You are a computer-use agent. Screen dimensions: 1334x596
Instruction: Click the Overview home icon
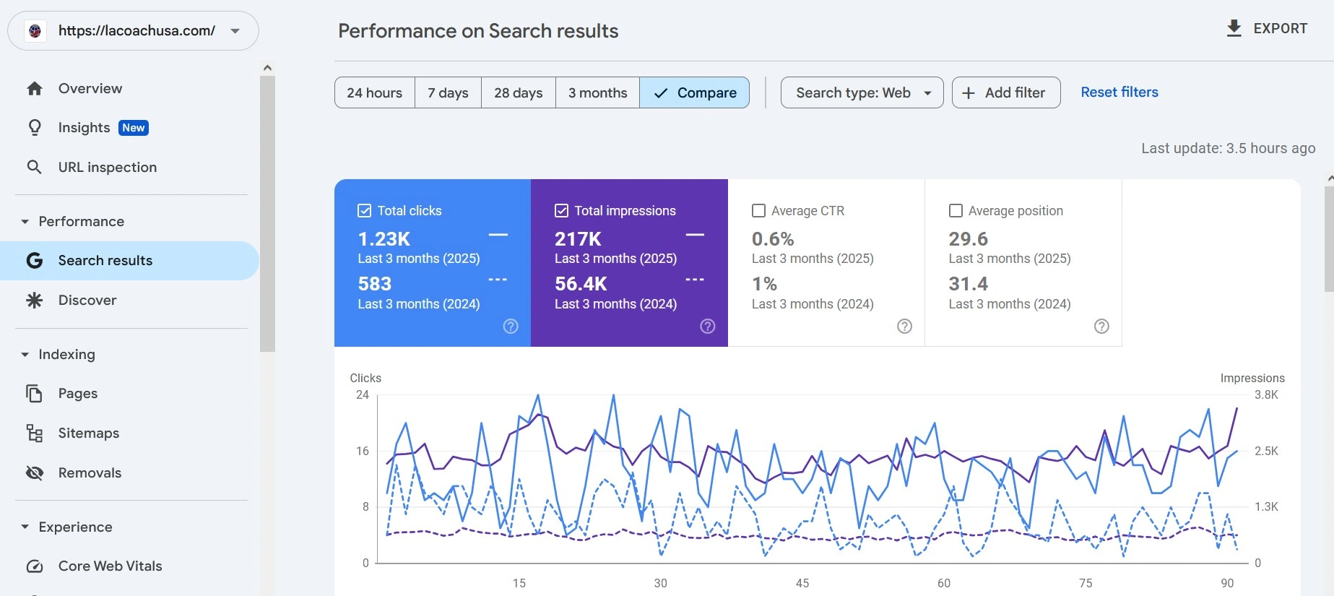pos(35,89)
